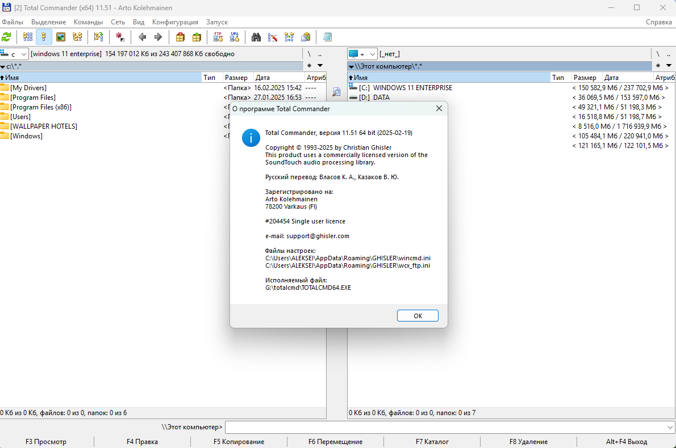The width and height of the screenshot is (676, 448).
Task: Select the [D:] DATA drive row
Action: pyautogui.click(x=511, y=98)
